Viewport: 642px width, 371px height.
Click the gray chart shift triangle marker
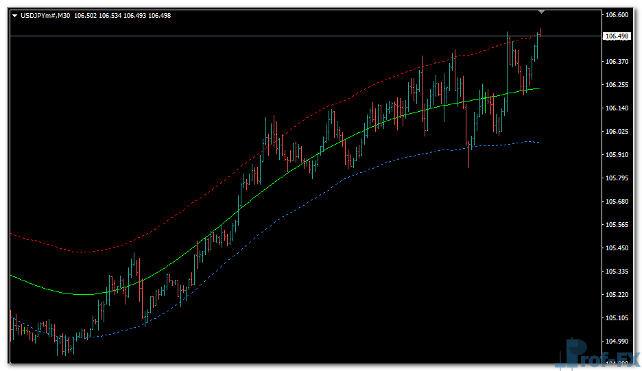pyautogui.click(x=541, y=12)
